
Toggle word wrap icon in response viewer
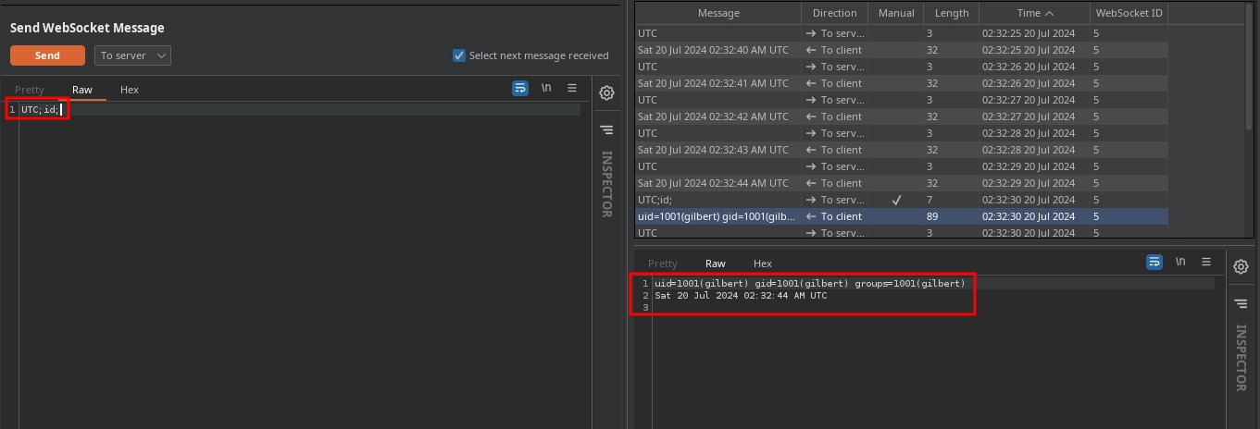coord(1154,263)
